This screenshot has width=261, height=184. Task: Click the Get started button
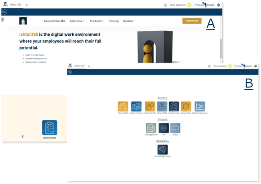coord(192,21)
